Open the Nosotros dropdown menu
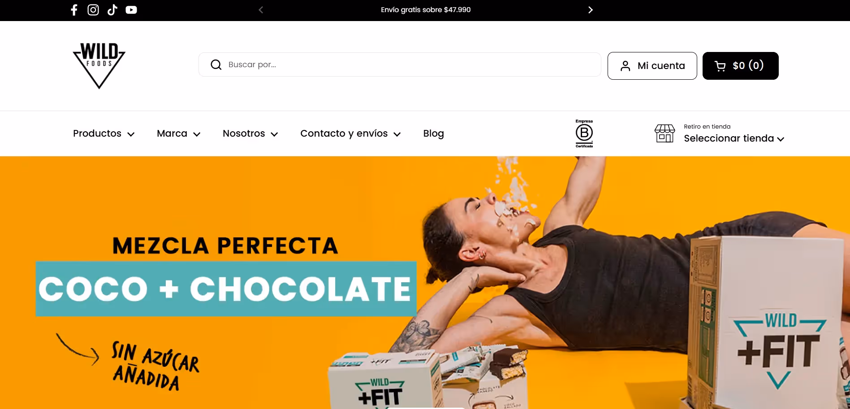This screenshot has height=409, width=850. [250, 133]
